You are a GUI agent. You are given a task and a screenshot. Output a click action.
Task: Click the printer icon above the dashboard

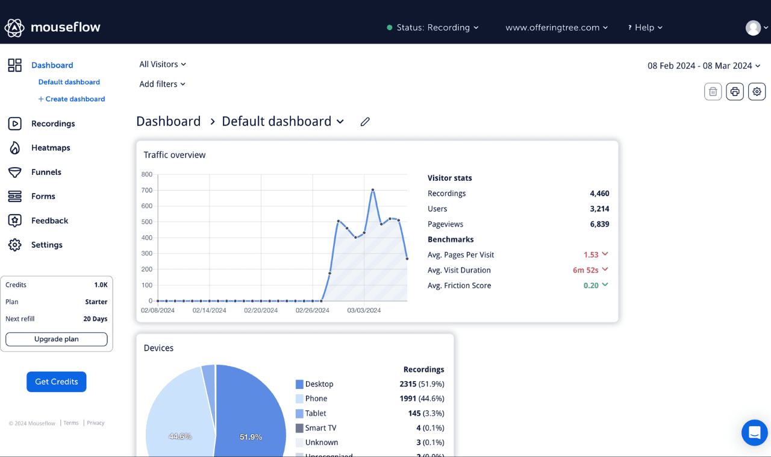pos(734,91)
